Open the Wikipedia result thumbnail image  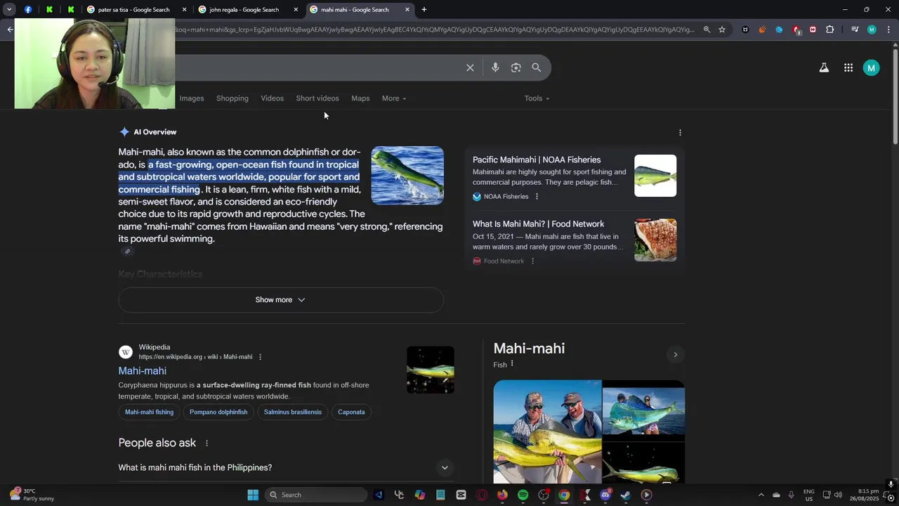431,370
